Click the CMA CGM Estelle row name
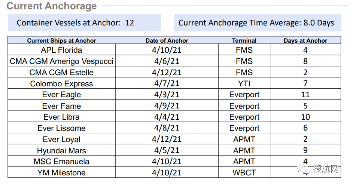This screenshot has height=184, width=350. pyautogui.click(x=62, y=72)
